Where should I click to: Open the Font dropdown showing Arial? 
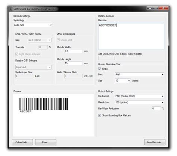click(x=139, y=75)
